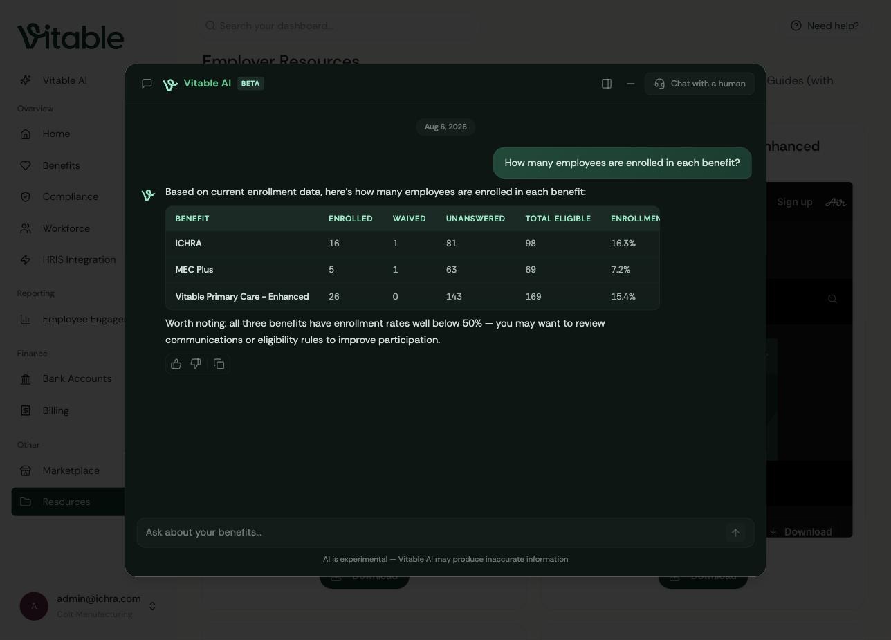This screenshot has width=891, height=640.
Task: Click the 7.2% enrollment rate cell
Action: (x=621, y=270)
